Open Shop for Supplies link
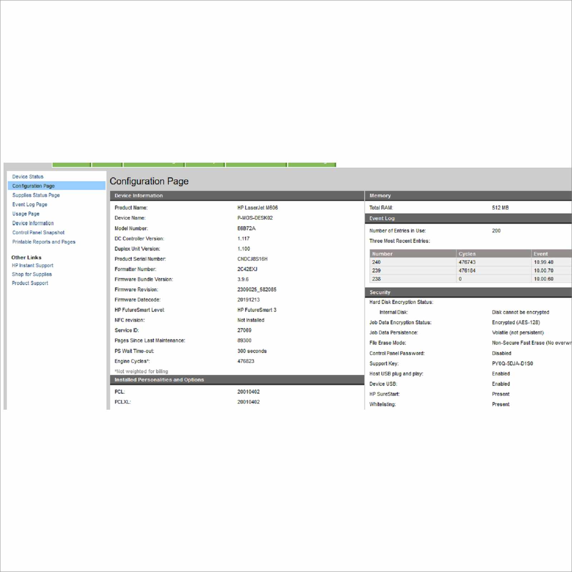The height and width of the screenshot is (572, 572). 32,274
